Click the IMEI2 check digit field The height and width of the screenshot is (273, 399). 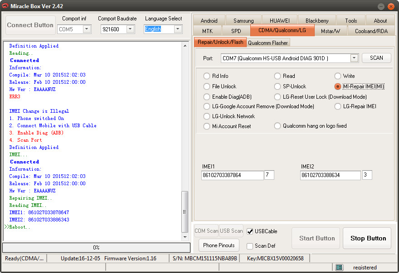pyautogui.click(x=367, y=175)
